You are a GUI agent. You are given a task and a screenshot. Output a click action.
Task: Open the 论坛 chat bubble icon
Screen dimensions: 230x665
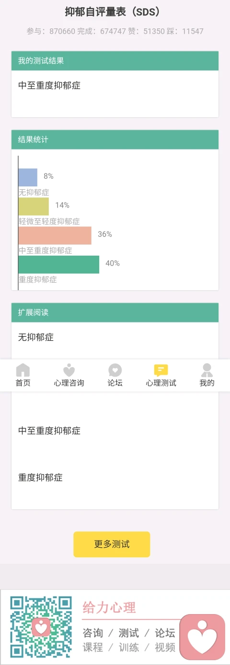[x=115, y=370]
